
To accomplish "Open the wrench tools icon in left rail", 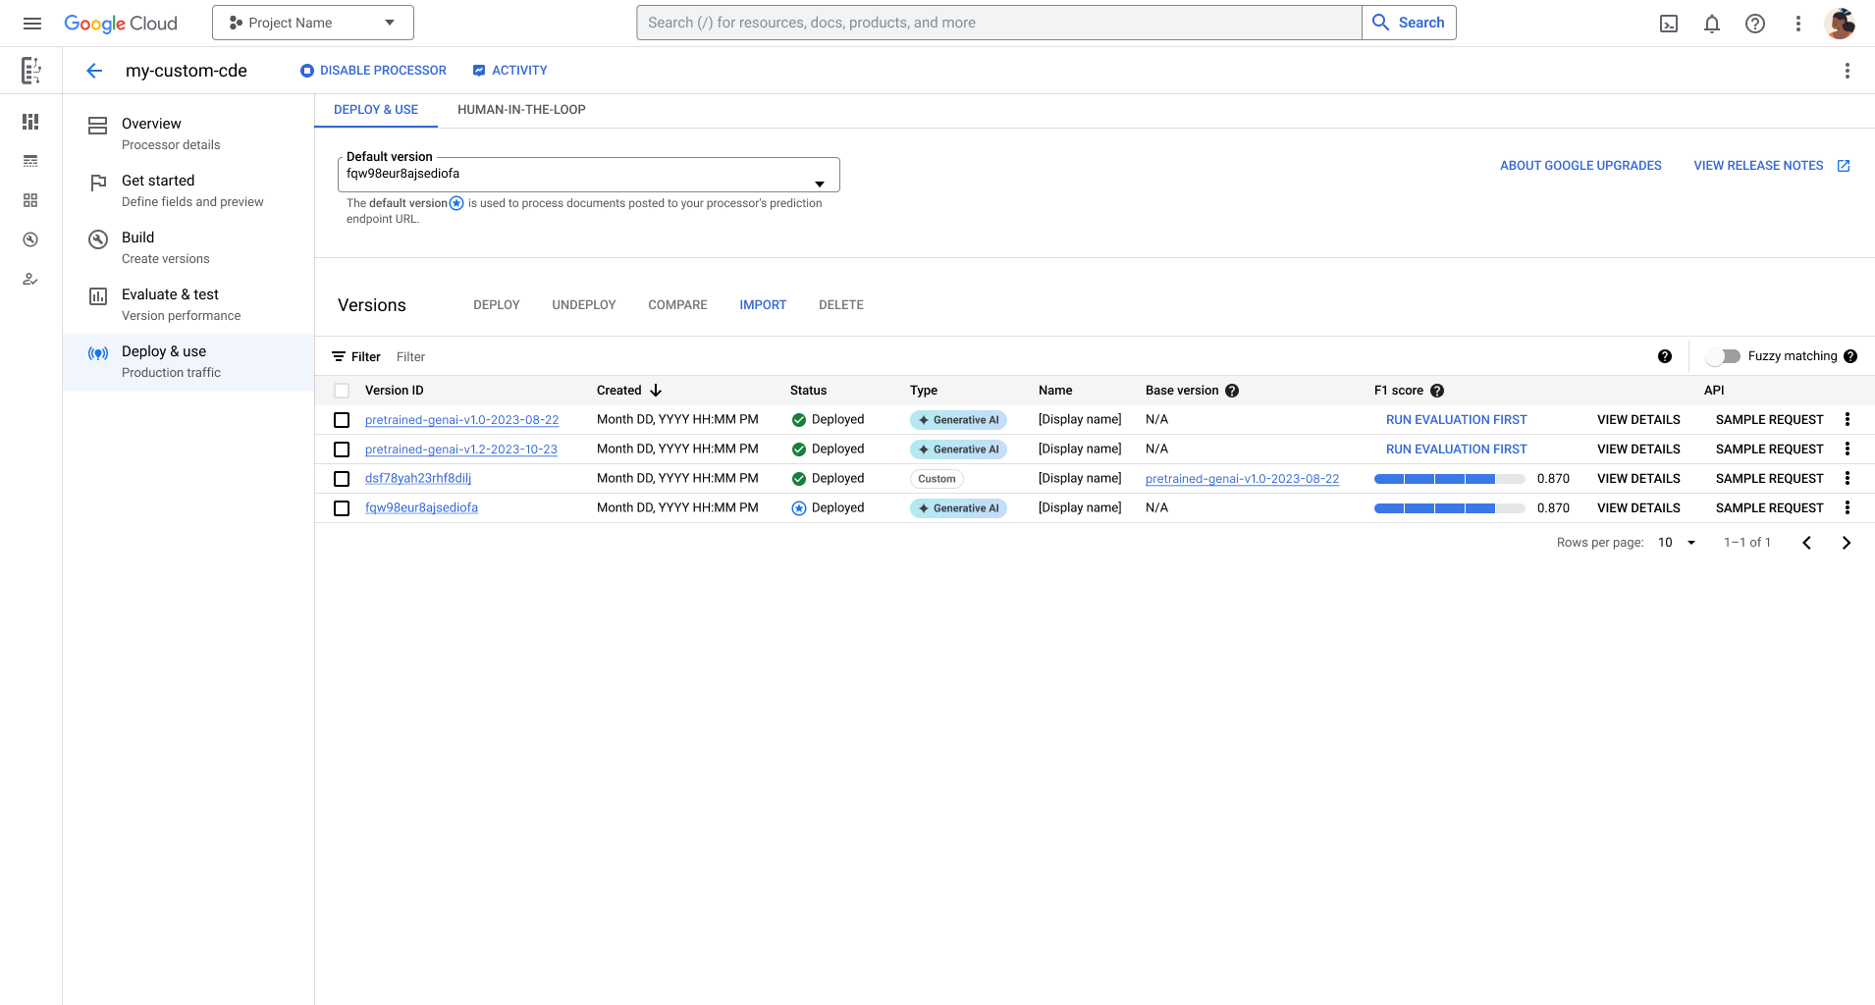I will coord(29,239).
